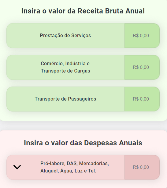Image resolution: width=167 pixels, height=188 pixels.
Task: Click the word Passageiros in the third row
Action: (x=82, y=99)
